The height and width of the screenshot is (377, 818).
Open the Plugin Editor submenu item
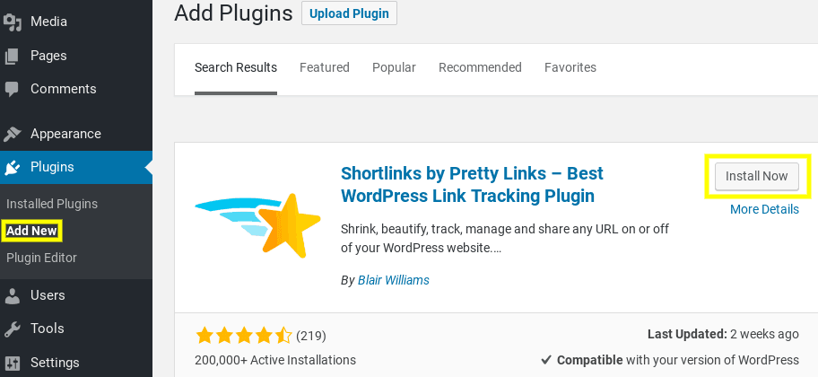(41, 258)
